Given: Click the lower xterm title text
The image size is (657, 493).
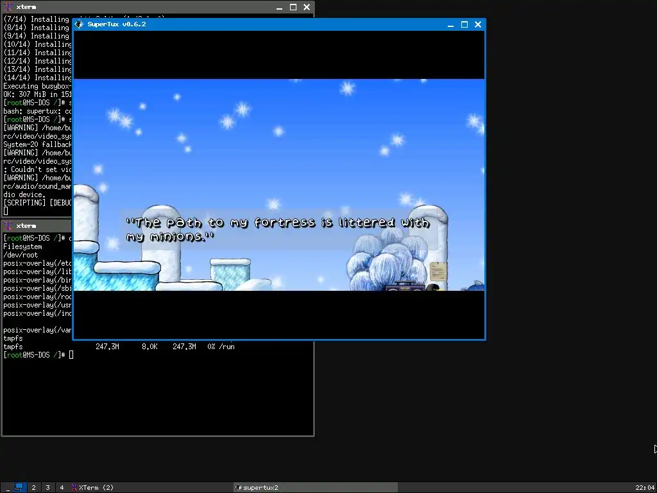Looking at the screenshot, I should 26,226.
